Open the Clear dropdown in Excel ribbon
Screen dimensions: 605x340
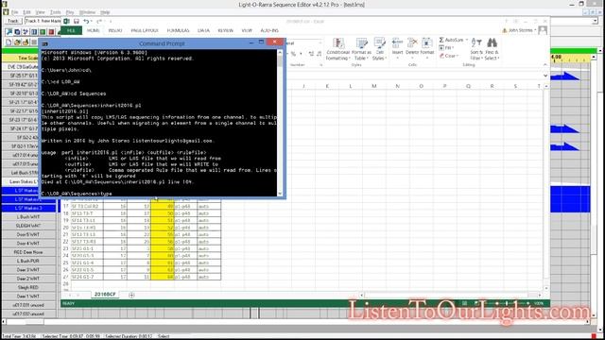click(449, 56)
